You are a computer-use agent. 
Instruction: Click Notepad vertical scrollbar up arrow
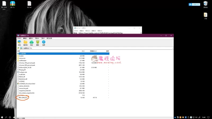point(141,33)
